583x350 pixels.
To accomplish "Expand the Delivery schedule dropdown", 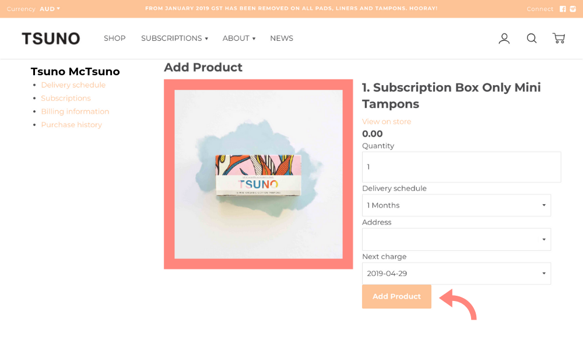I will click(456, 205).
